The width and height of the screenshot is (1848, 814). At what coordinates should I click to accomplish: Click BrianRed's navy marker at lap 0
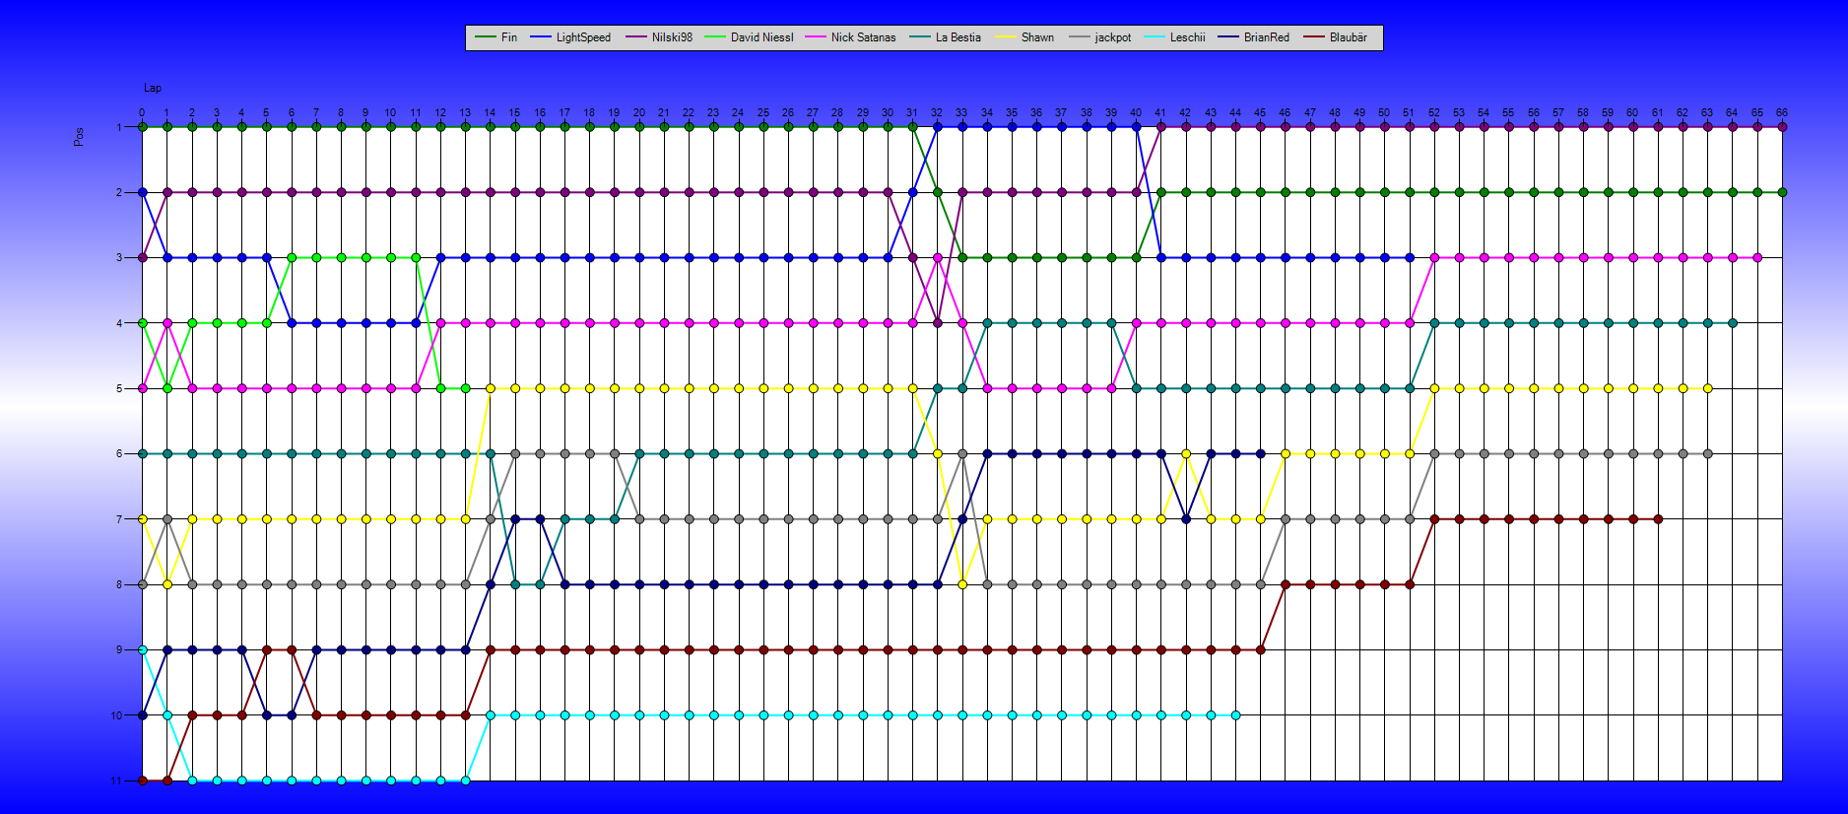[x=143, y=715]
